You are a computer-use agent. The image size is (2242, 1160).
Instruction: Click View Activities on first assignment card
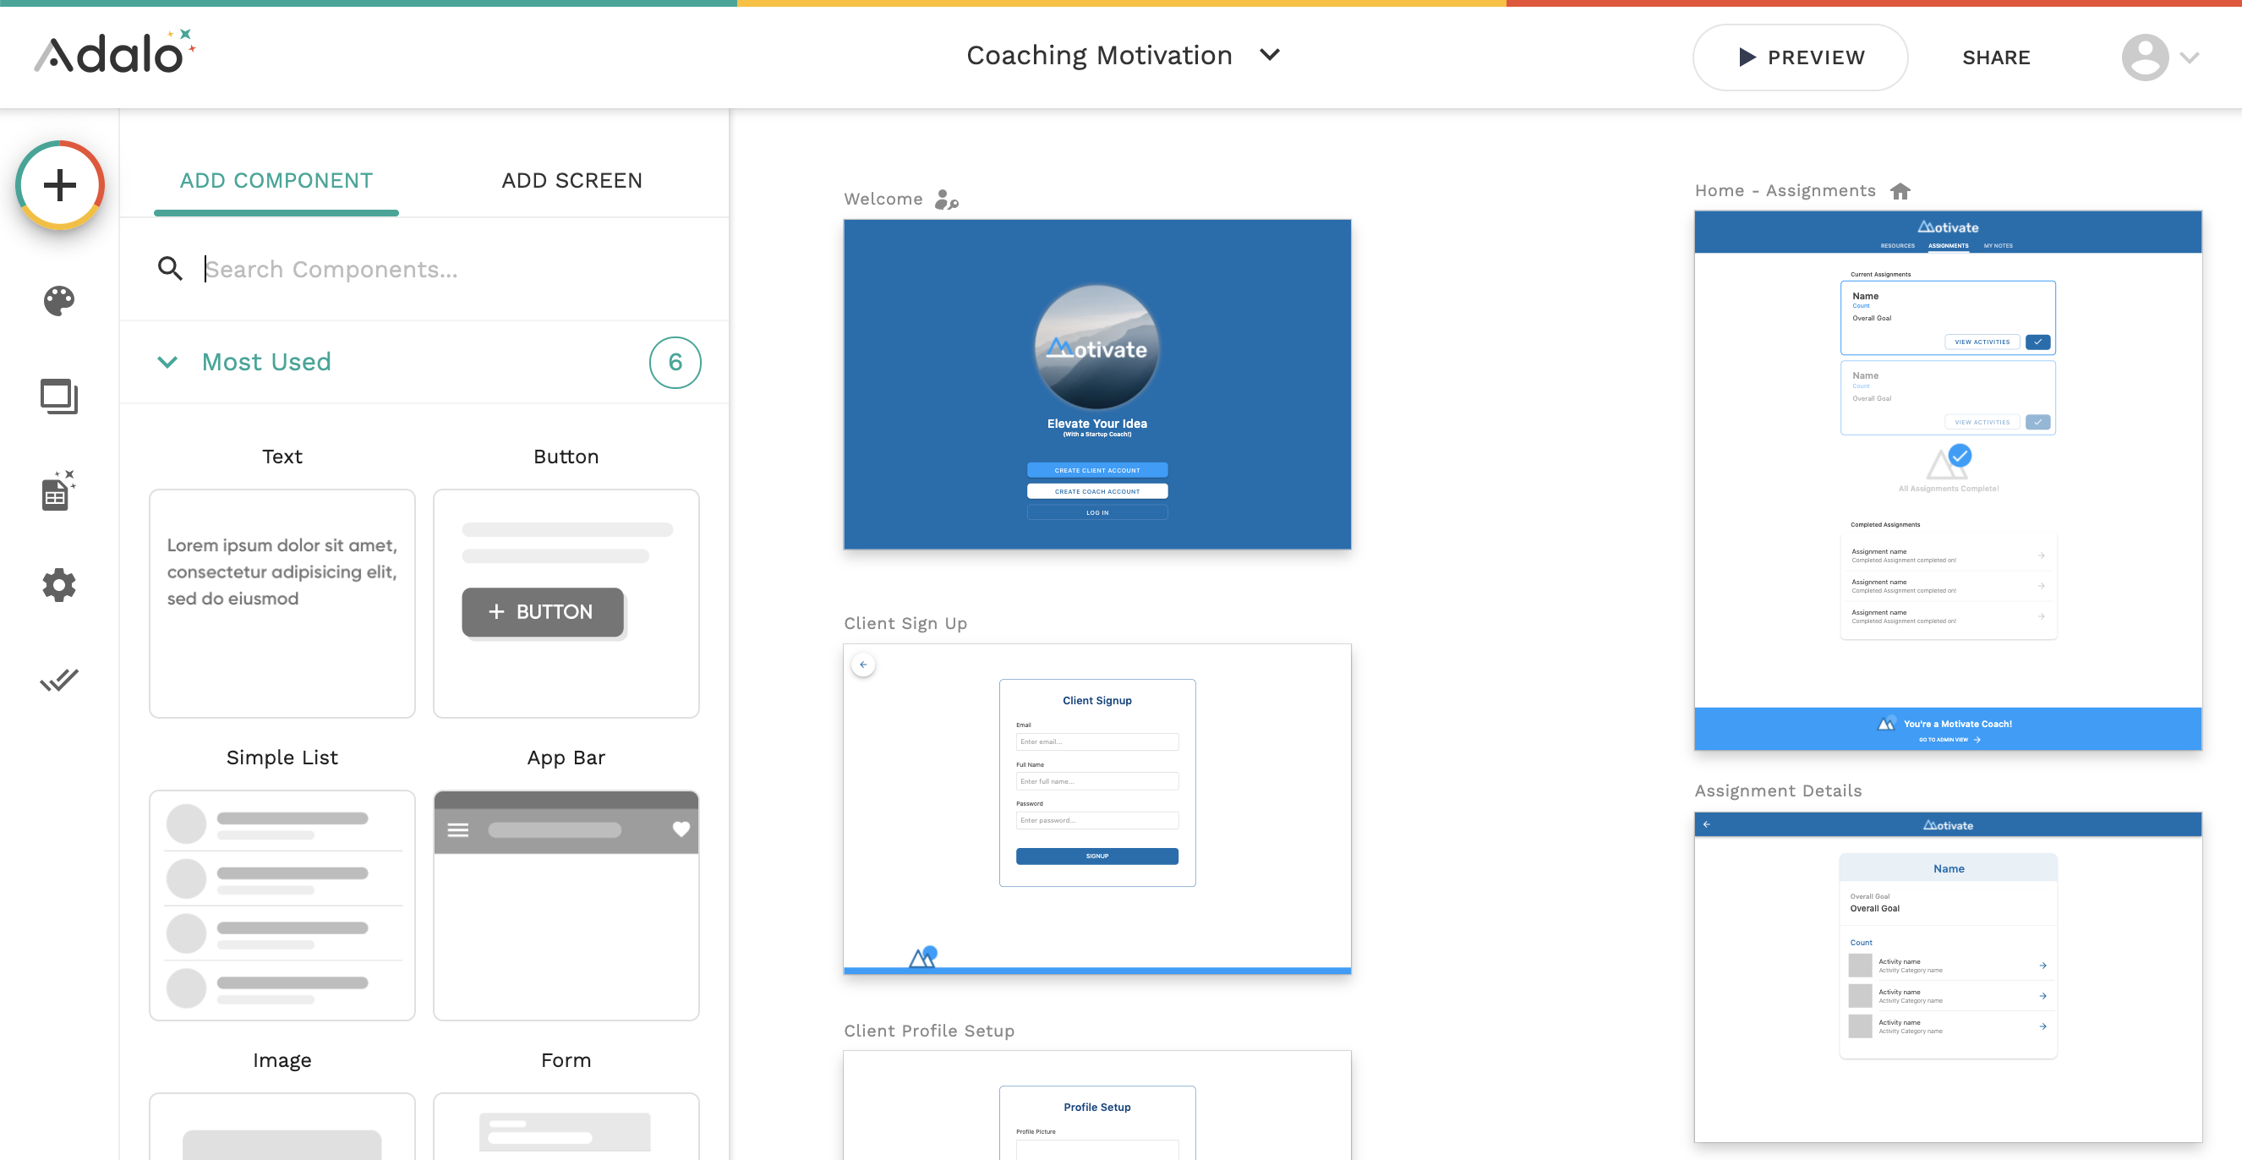[1982, 342]
